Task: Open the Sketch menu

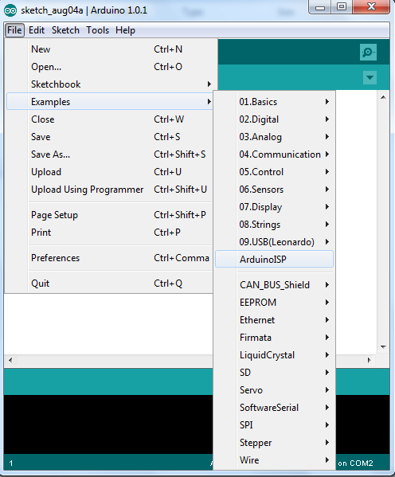Action: [65, 30]
